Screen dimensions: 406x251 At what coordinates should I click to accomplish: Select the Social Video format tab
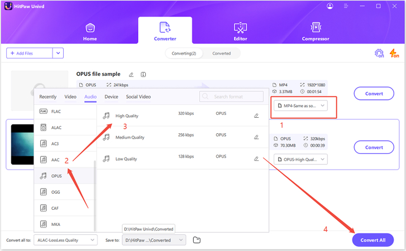point(138,96)
